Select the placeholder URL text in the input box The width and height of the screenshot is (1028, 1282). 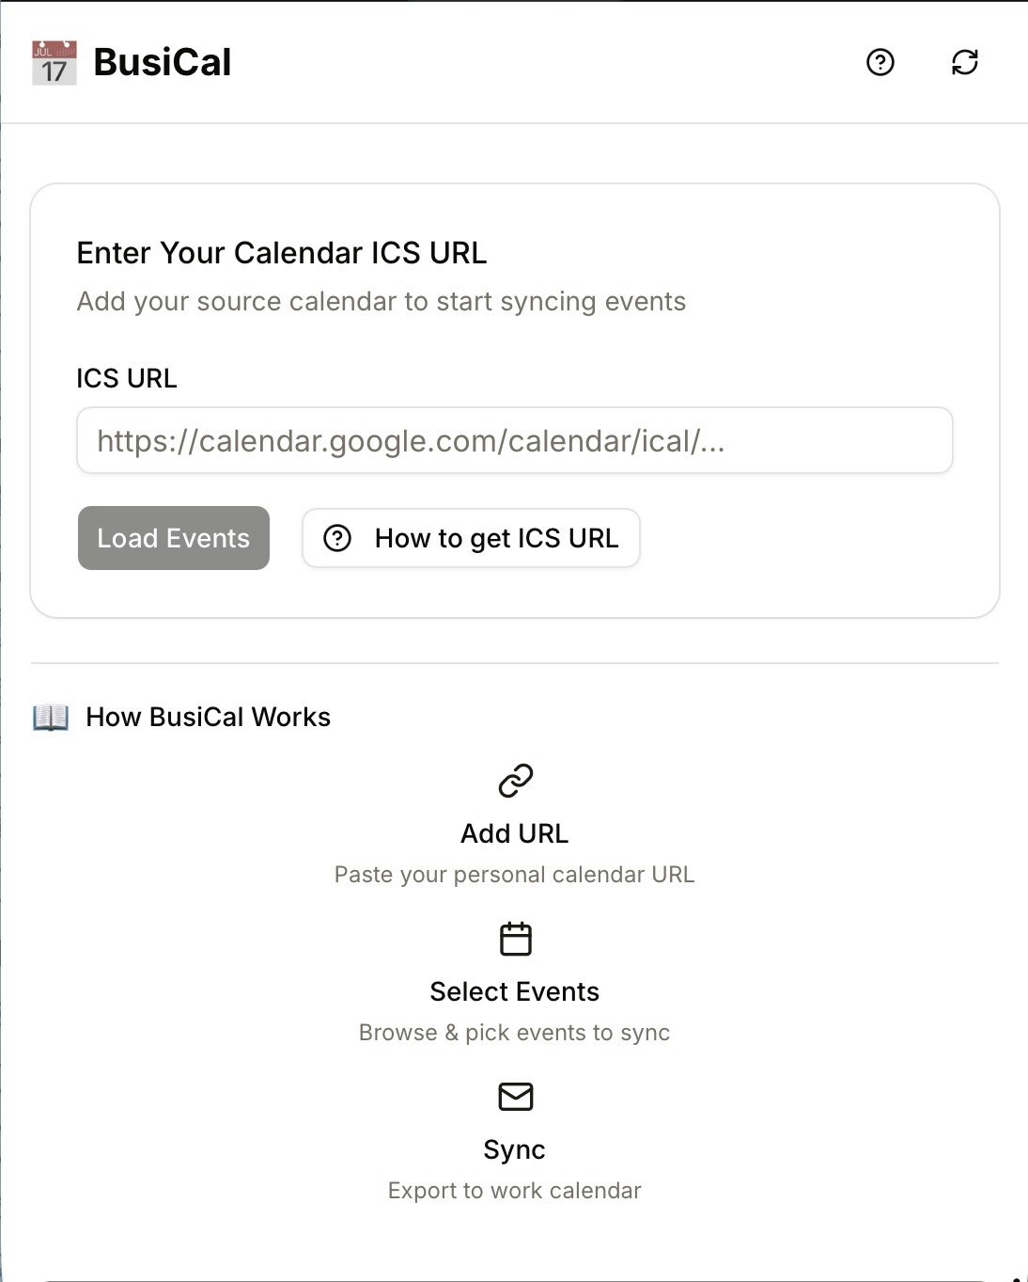409,440
